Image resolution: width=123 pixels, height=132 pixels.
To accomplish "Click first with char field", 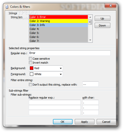I will [90, 103].
